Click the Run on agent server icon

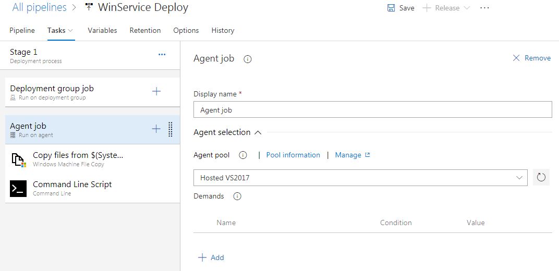pos(13,135)
